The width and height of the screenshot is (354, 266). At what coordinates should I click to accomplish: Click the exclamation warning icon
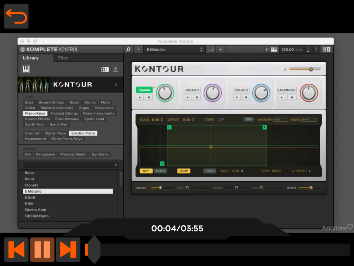(x=316, y=49)
